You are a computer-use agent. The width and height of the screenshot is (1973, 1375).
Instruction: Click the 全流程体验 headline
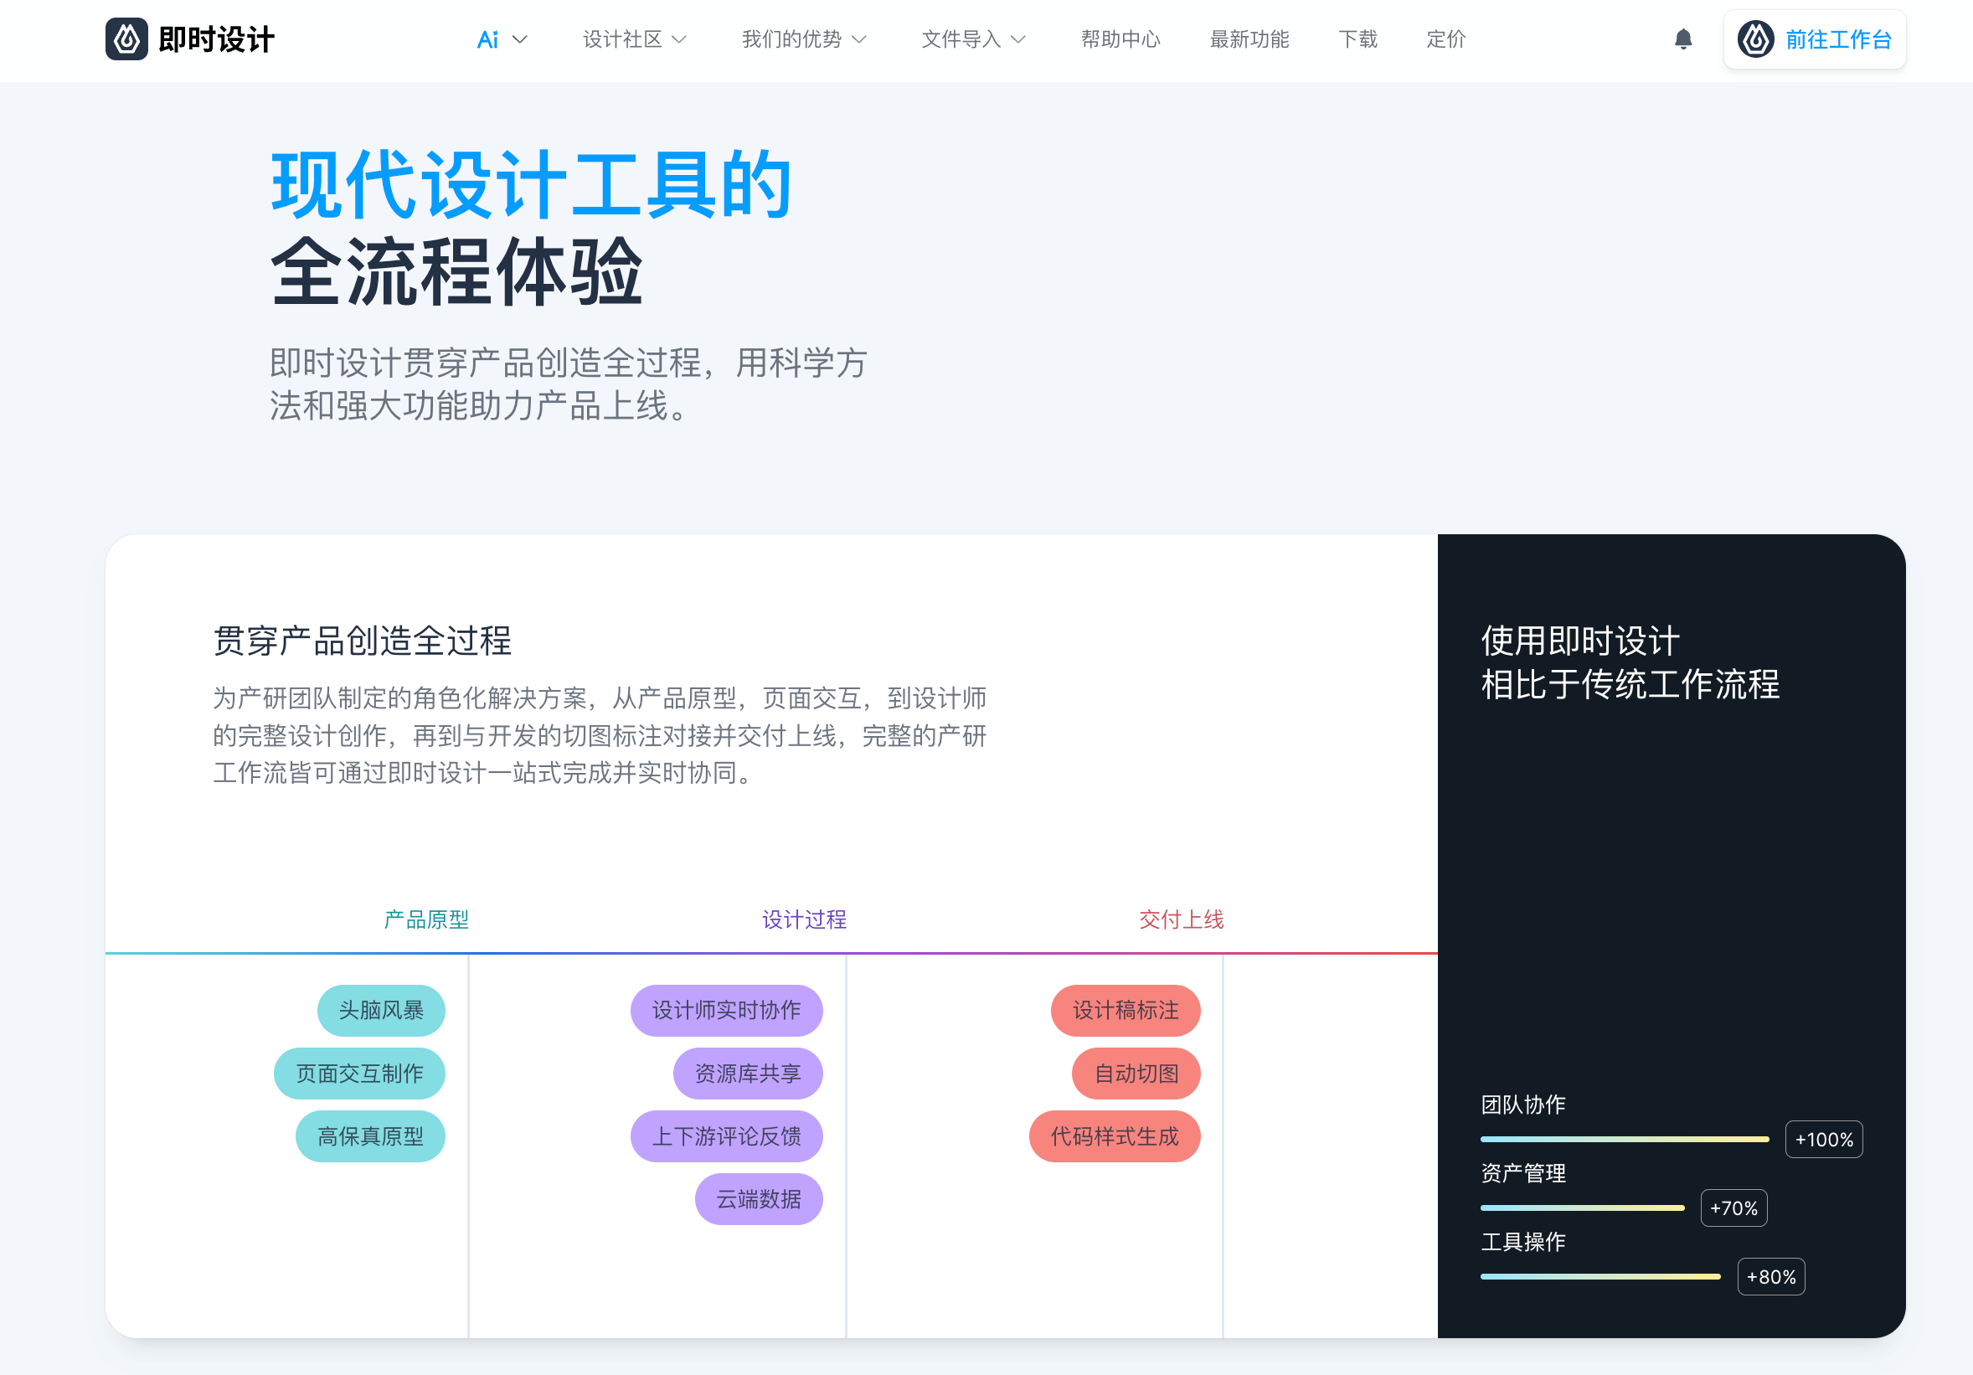(457, 271)
